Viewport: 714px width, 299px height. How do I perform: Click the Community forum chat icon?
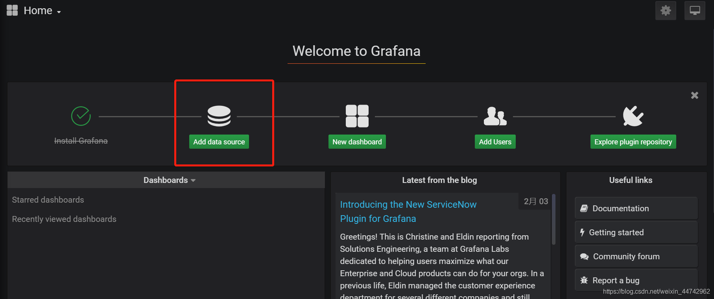pos(584,257)
